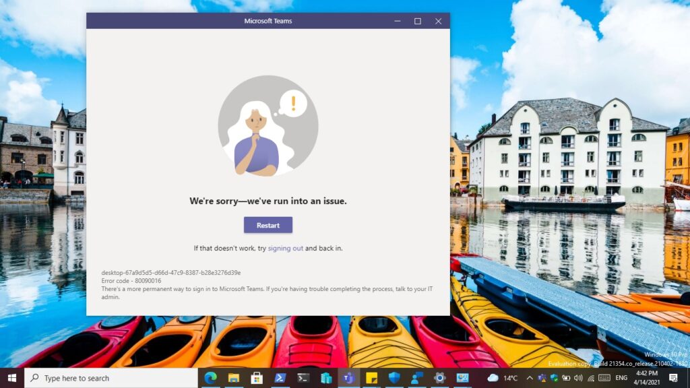Open Sticky Notes from the taskbar
Screen dimensions: 690x388
[x=371, y=378]
